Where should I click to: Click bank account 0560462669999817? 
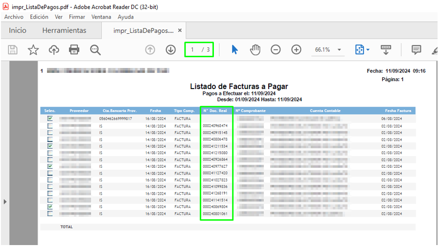coord(116,119)
